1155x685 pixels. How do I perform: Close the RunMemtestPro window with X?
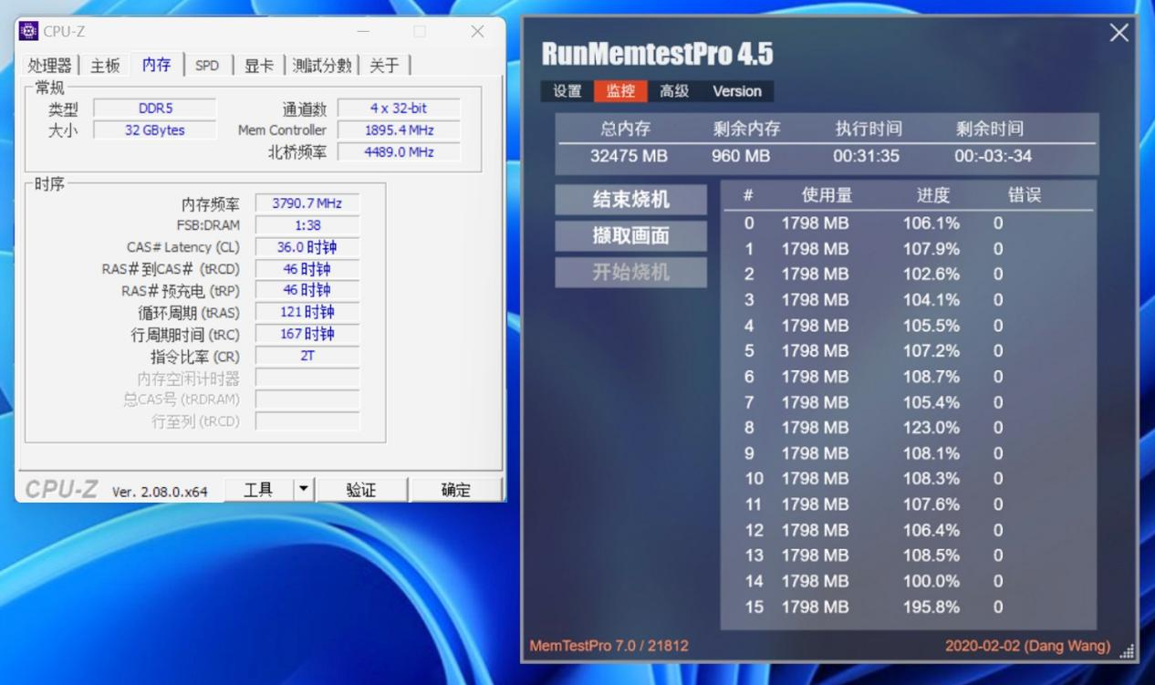1119,34
